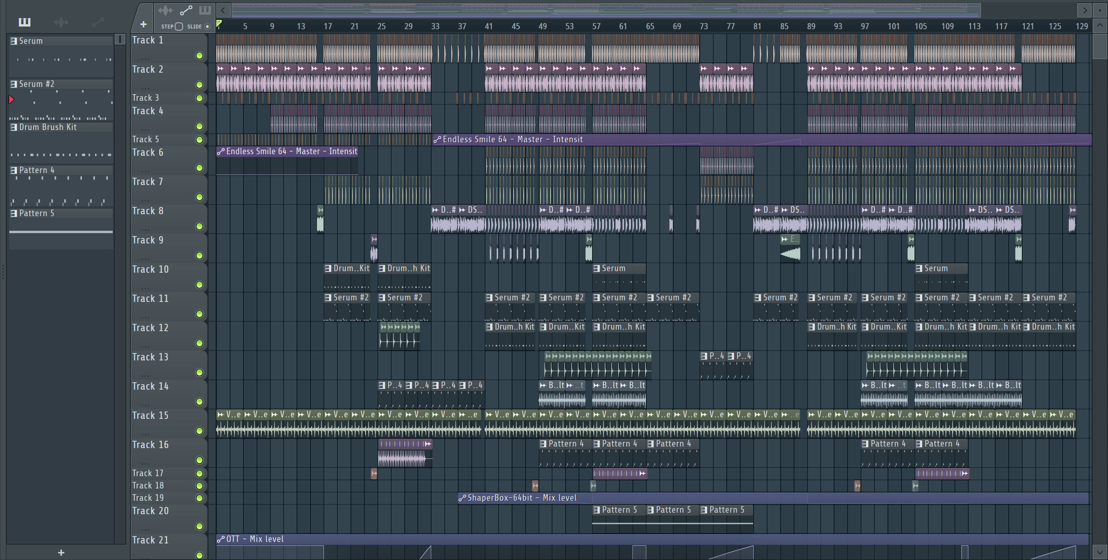Show audio clips in the picker panel
Screen dimensions: 1108x560
[61, 22]
